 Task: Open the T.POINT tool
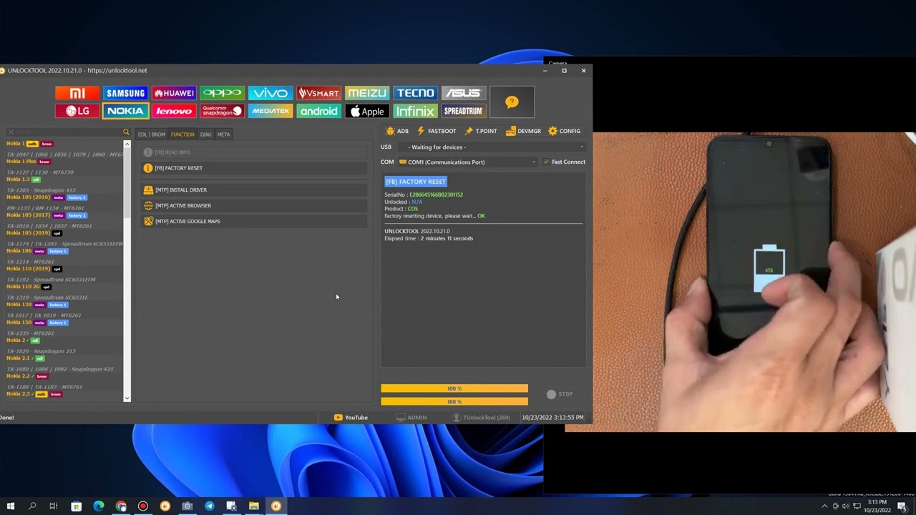(481, 131)
